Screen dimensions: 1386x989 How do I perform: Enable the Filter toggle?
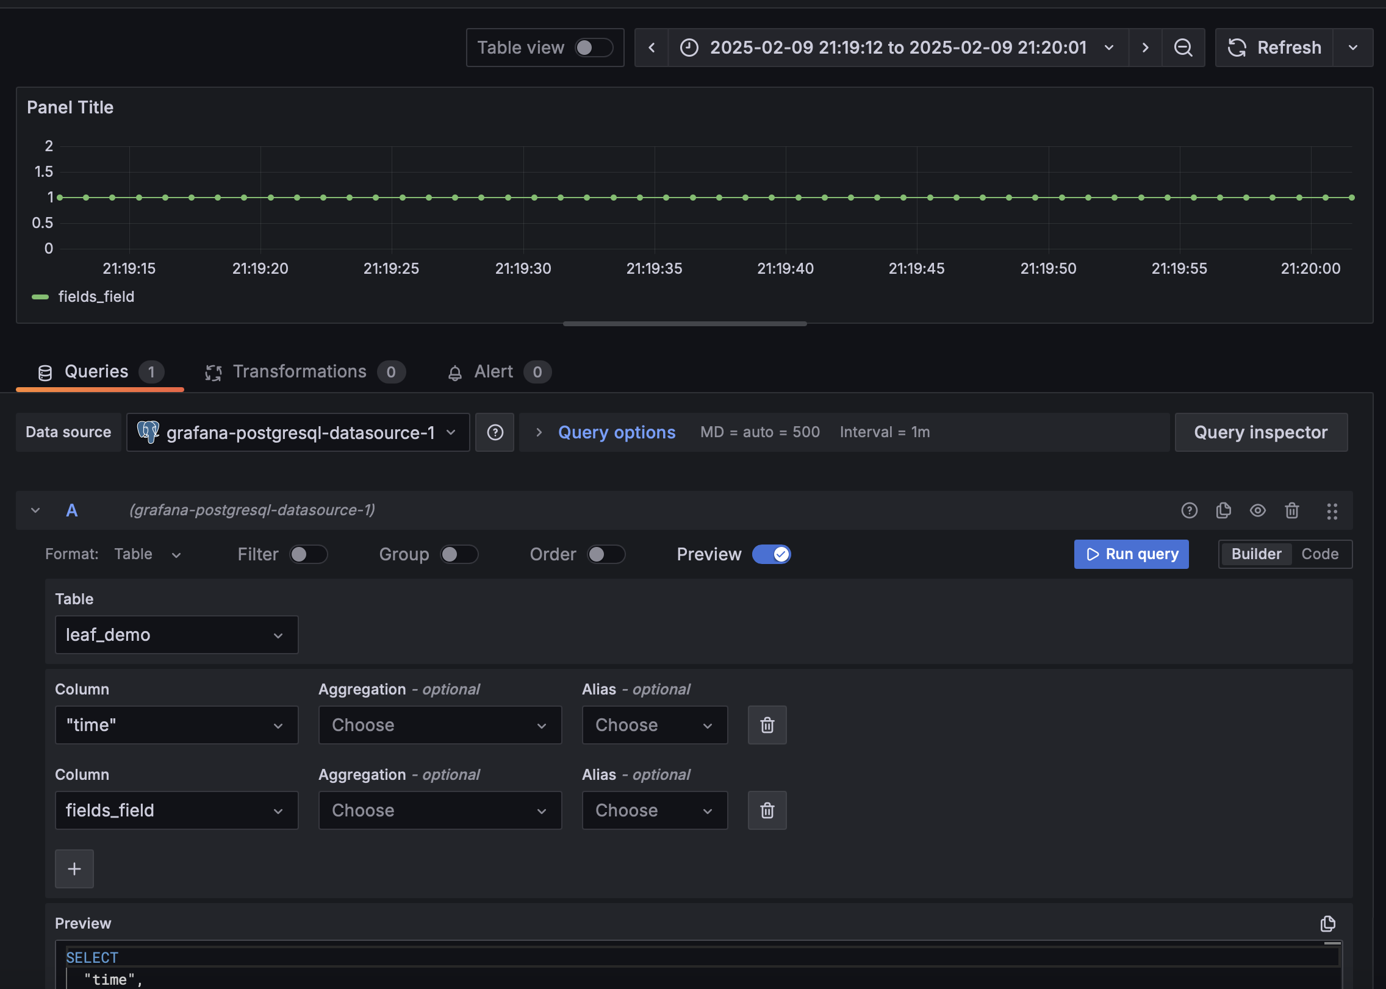click(309, 554)
